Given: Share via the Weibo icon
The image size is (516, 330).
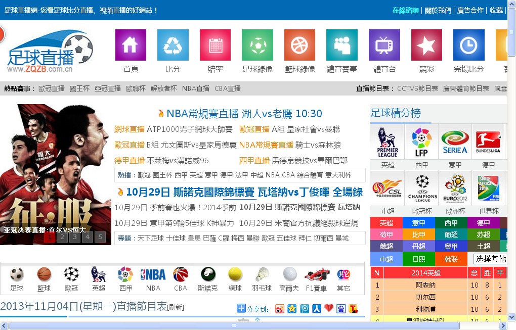Looking at the screenshot, I should [279, 309].
